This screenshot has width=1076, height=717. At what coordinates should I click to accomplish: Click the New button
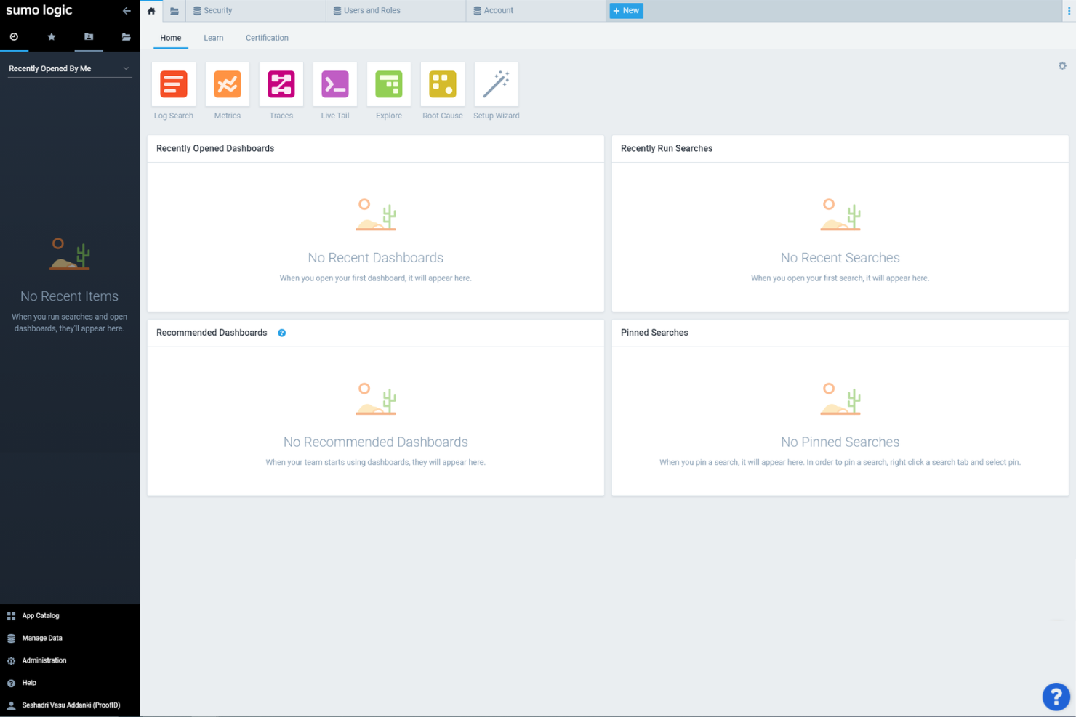(625, 10)
